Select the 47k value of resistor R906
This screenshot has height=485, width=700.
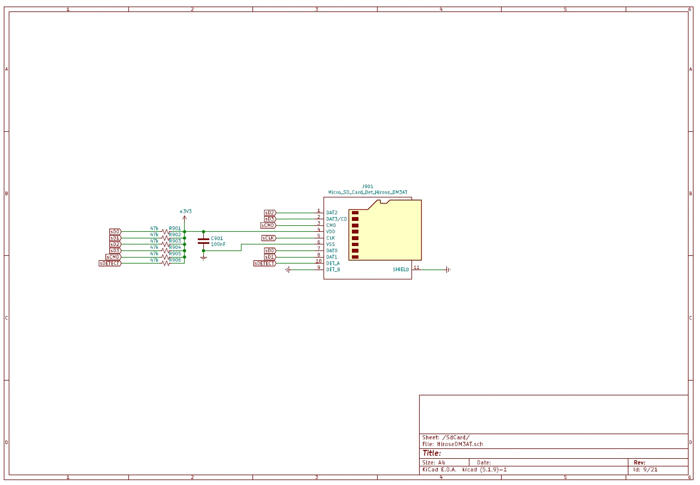coord(154,260)
